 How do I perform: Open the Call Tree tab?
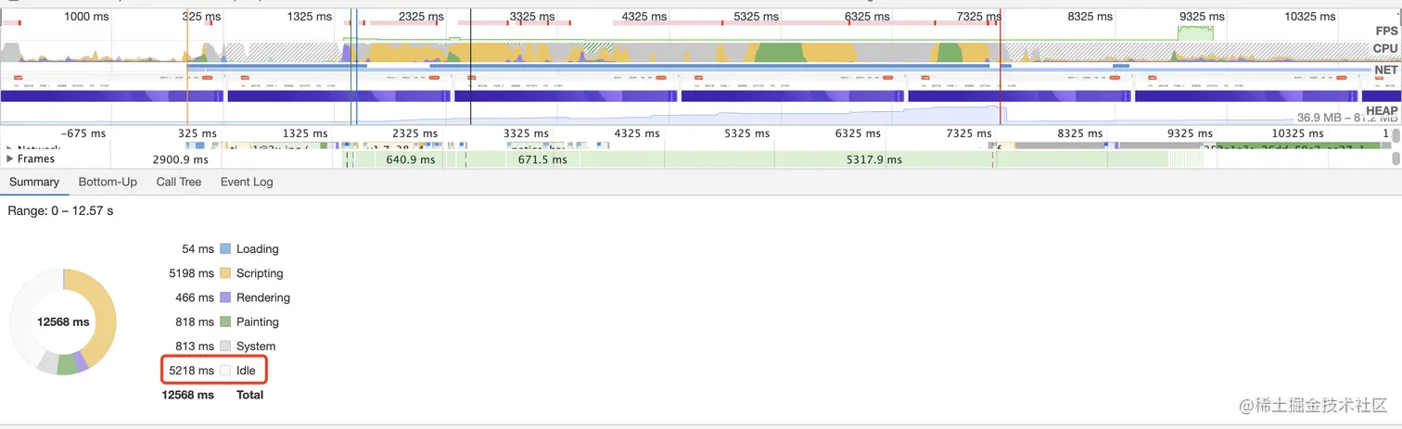click(179, 182)
